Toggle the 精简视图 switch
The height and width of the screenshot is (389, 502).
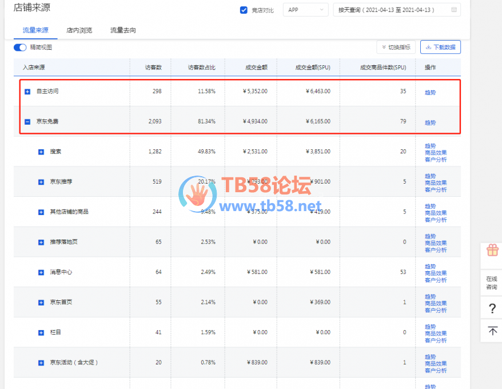(20, 47)
